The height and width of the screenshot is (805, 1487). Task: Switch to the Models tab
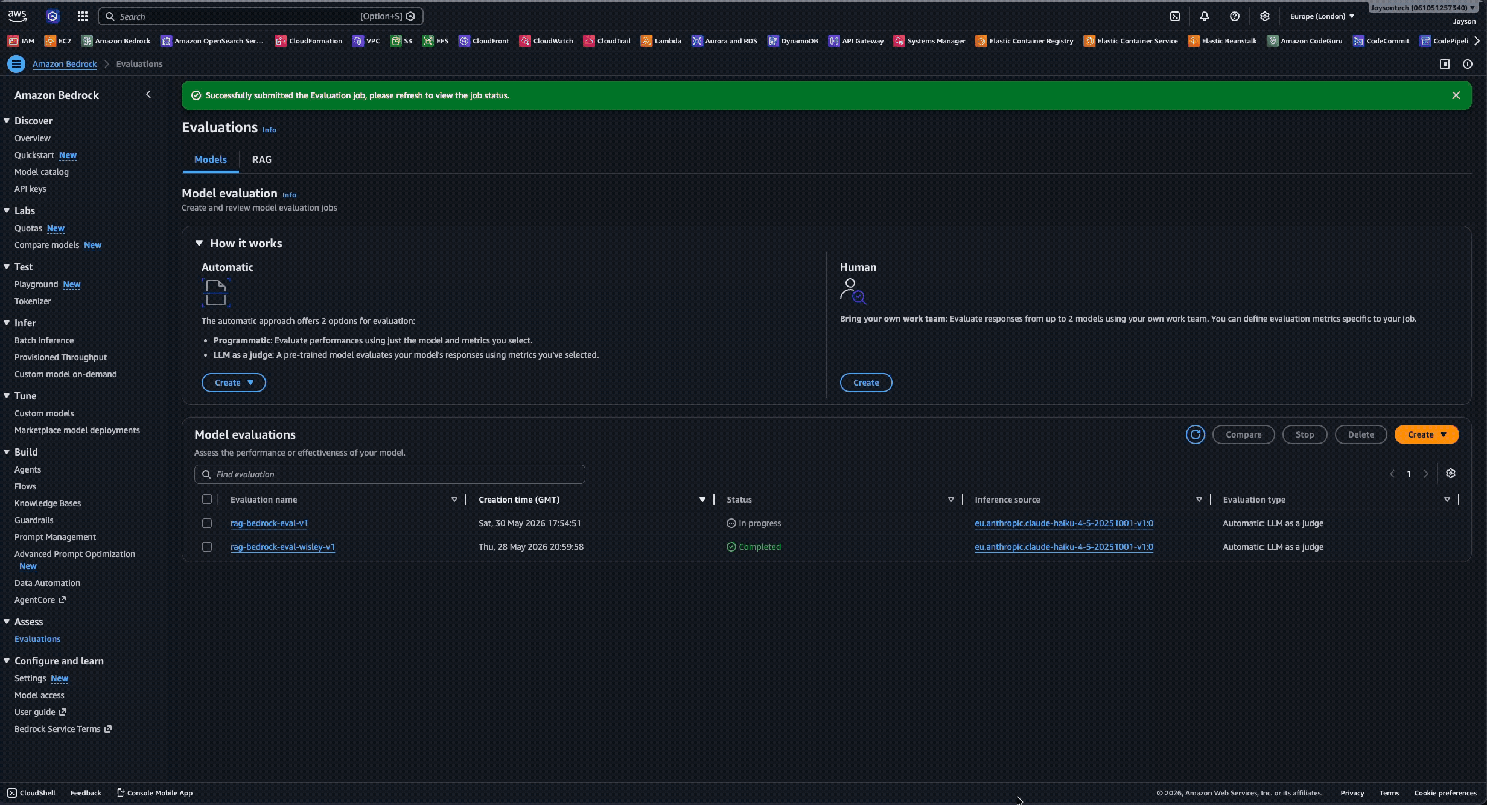(211, 159)
